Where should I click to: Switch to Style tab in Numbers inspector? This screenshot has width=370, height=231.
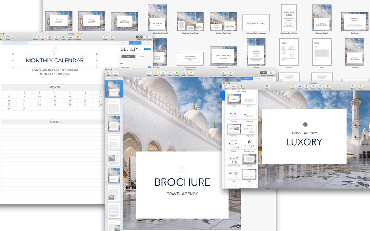point(123,43)
